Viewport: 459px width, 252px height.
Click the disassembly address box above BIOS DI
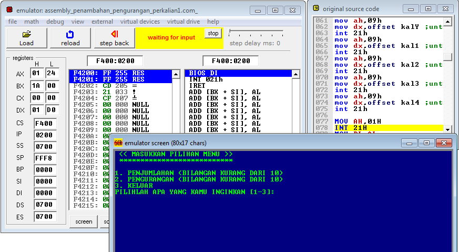pos(231,61)
